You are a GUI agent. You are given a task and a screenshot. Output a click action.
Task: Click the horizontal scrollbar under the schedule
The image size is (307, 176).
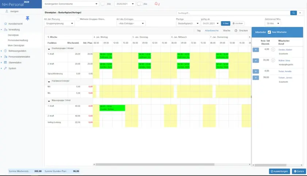(x=146, y=165)
